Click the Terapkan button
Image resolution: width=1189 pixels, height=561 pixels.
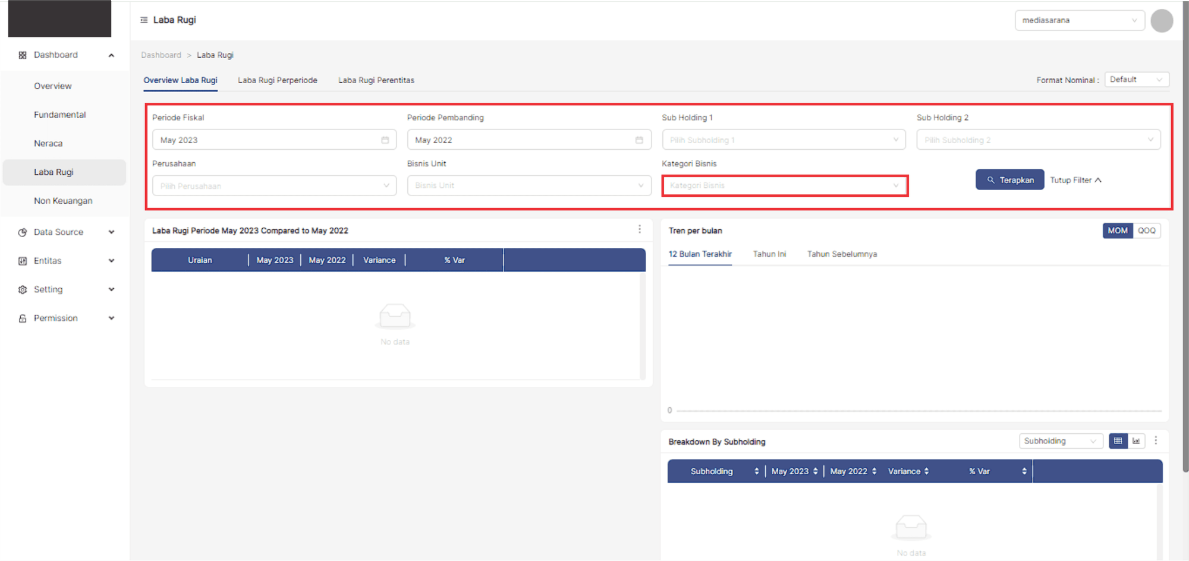1009,180
